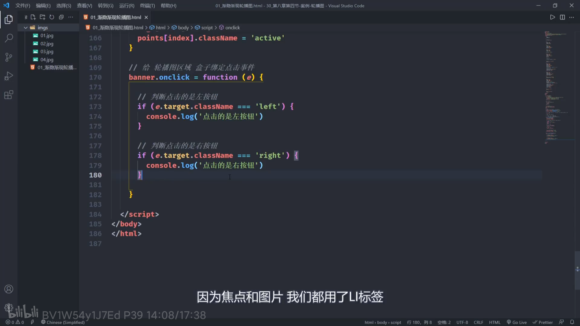Image resolution: width=580 pixels, height=326 pixels.
Task: Click the script breadcrumb item
Action: [x=207, y=27]
